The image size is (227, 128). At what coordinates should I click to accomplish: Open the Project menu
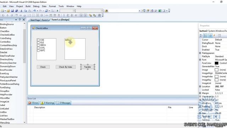[x=20, y=6]
